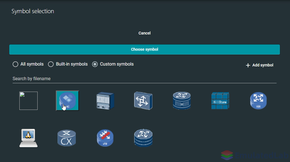Pick the HillStone firewall symbol

[220, 101]
